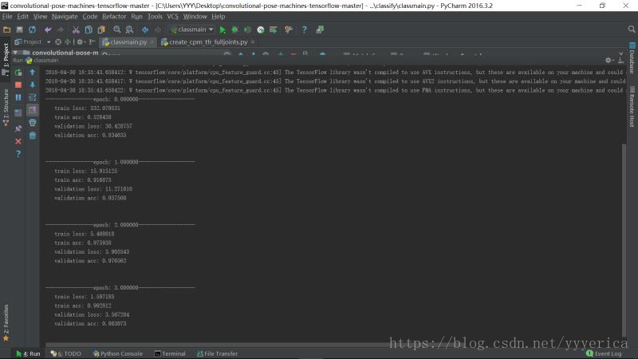Toggle the 7: Structure tool window
This screenshot has height=359, width=638.
[x=6, y=106]
